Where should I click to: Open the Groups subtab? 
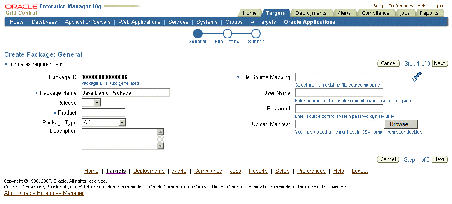point(234,22)
